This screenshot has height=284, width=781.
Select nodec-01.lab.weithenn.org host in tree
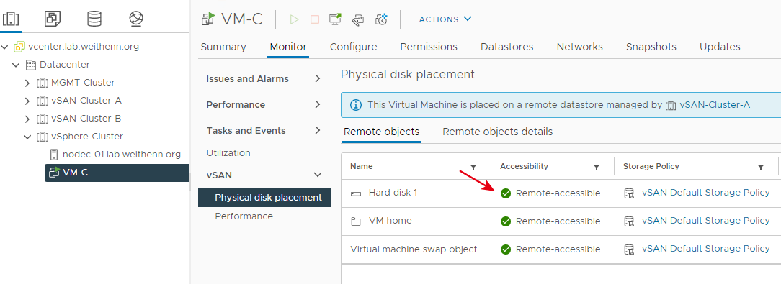122,154
